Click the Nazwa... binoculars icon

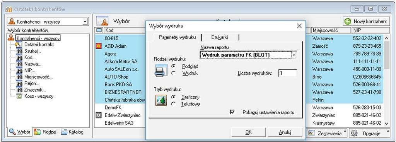click(19, 64)
